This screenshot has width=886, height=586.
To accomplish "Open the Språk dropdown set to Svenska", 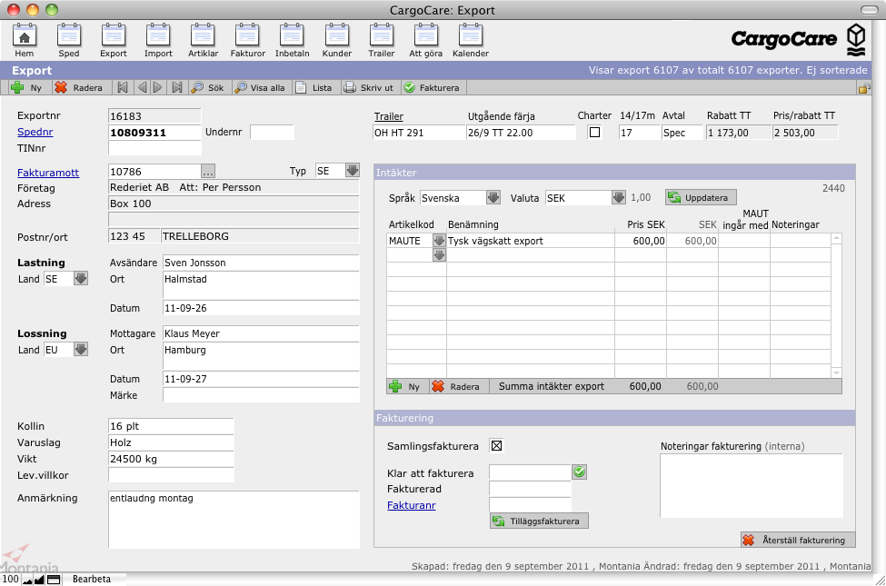I will pyautogui.click(x=493, y=198).
